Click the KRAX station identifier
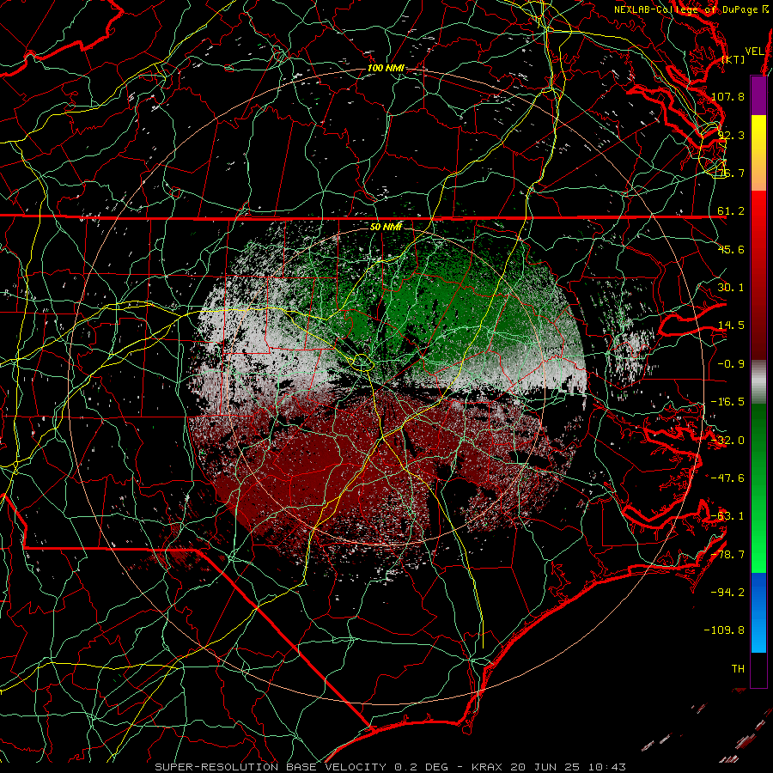The width and height of the screenshot is (773, 773). coord(487,767)
